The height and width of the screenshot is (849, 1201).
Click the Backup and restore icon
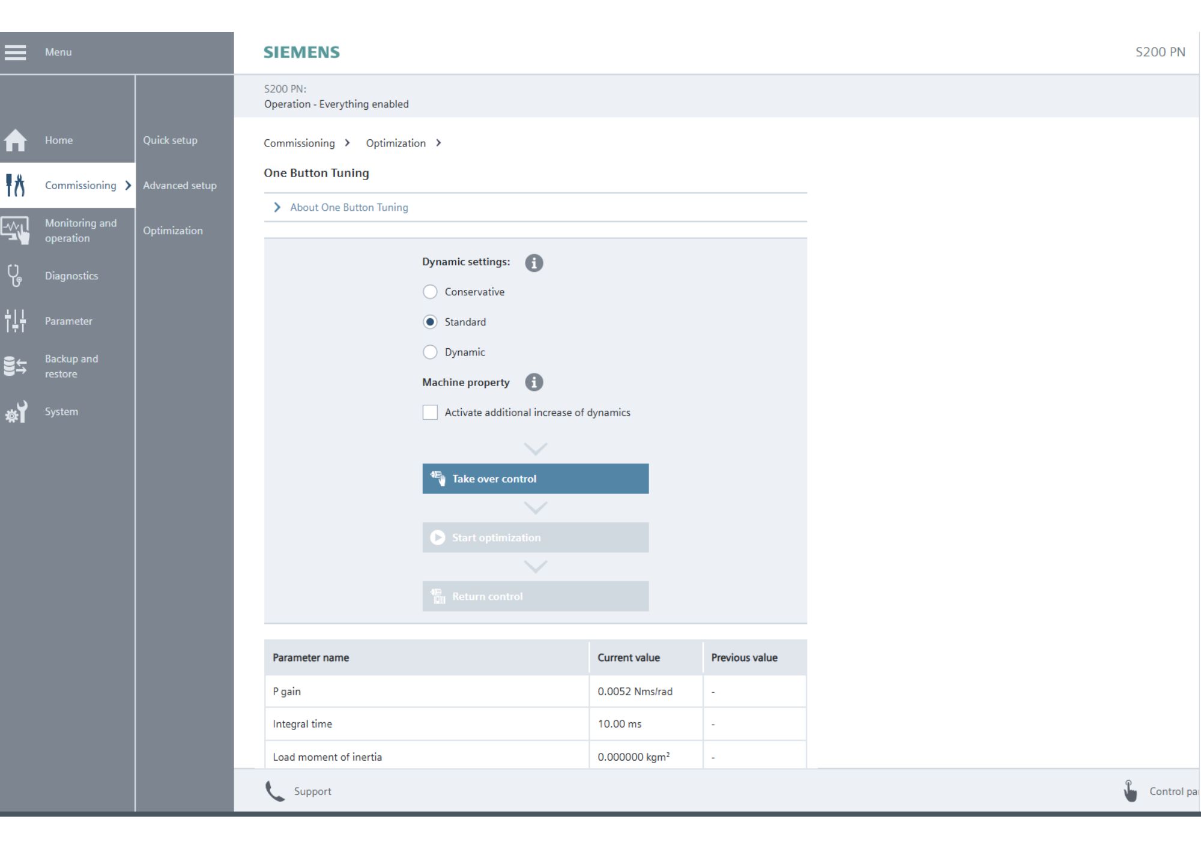click(x=15, y=366)
